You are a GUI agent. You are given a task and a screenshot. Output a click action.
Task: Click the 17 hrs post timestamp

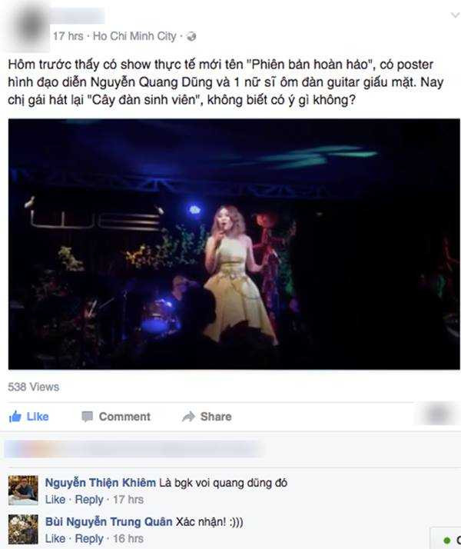[x=68, y=36]
